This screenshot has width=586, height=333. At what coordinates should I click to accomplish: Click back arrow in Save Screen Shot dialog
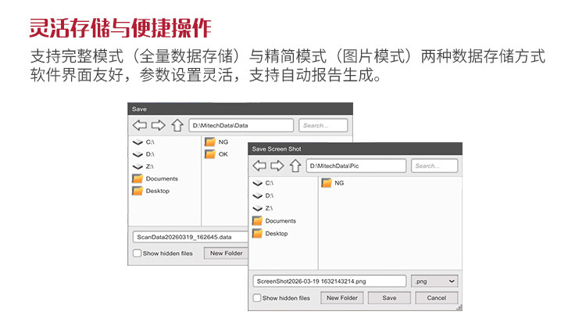(259, 166)
